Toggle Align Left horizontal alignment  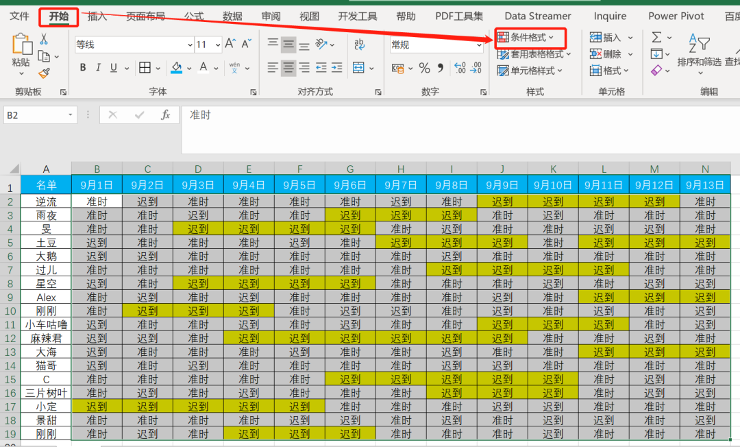pos(273,67)
